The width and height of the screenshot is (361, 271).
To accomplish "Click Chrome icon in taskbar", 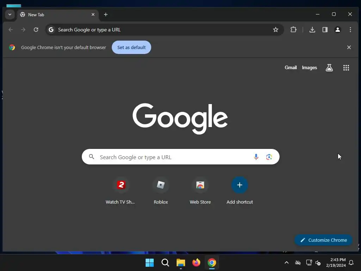I will [212, 263].
